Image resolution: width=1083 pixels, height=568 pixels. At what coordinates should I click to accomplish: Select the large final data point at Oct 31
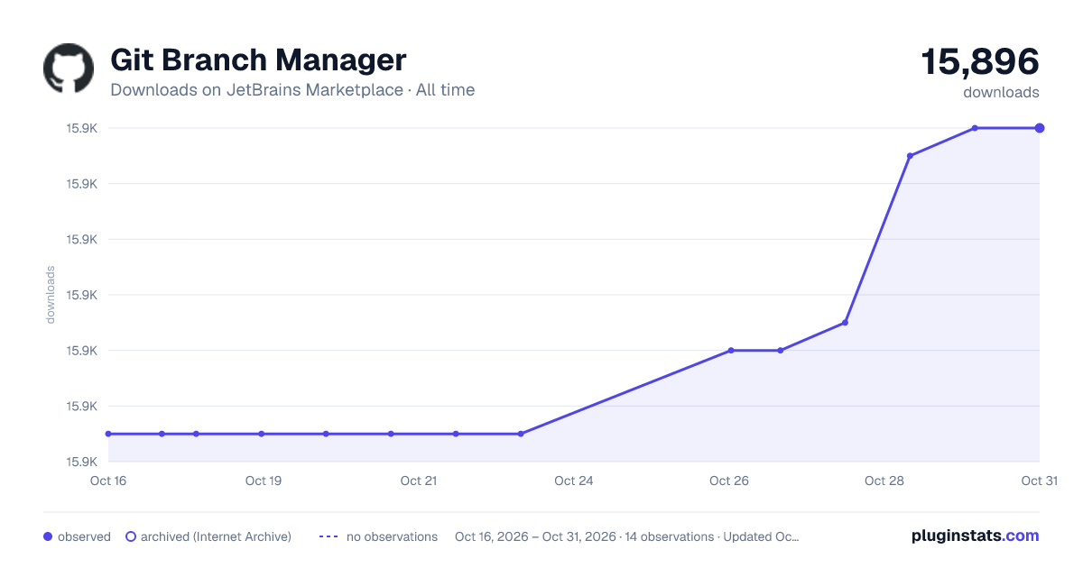1040,128
